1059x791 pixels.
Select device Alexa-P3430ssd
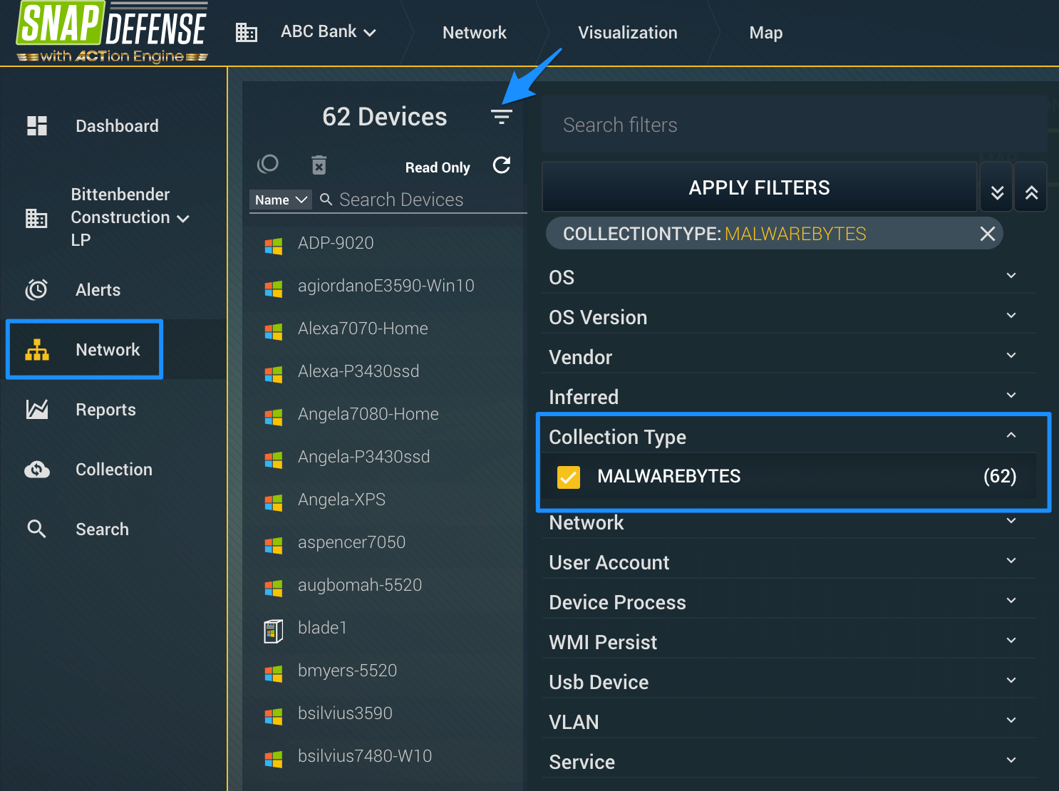point(358,371)
